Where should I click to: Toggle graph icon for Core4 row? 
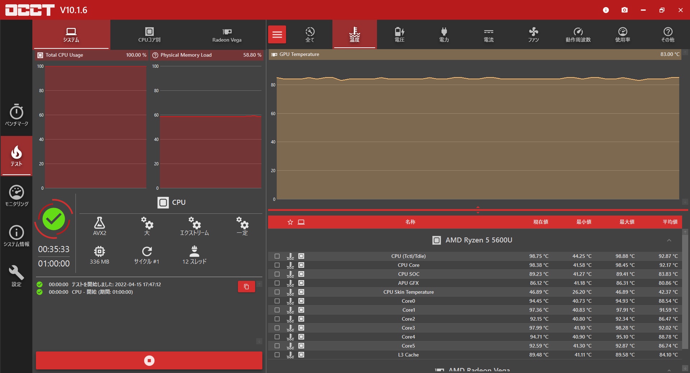point(302,337)
